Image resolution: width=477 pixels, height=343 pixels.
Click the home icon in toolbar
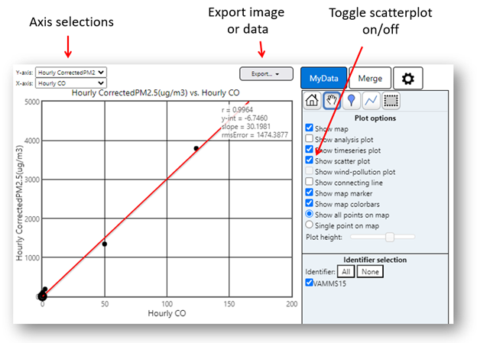coord(312,100)
